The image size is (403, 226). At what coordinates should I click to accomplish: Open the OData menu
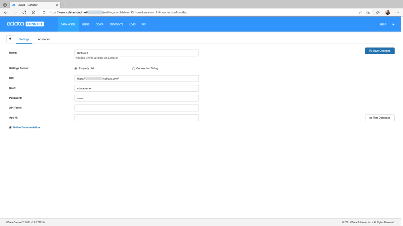(99, 24)
